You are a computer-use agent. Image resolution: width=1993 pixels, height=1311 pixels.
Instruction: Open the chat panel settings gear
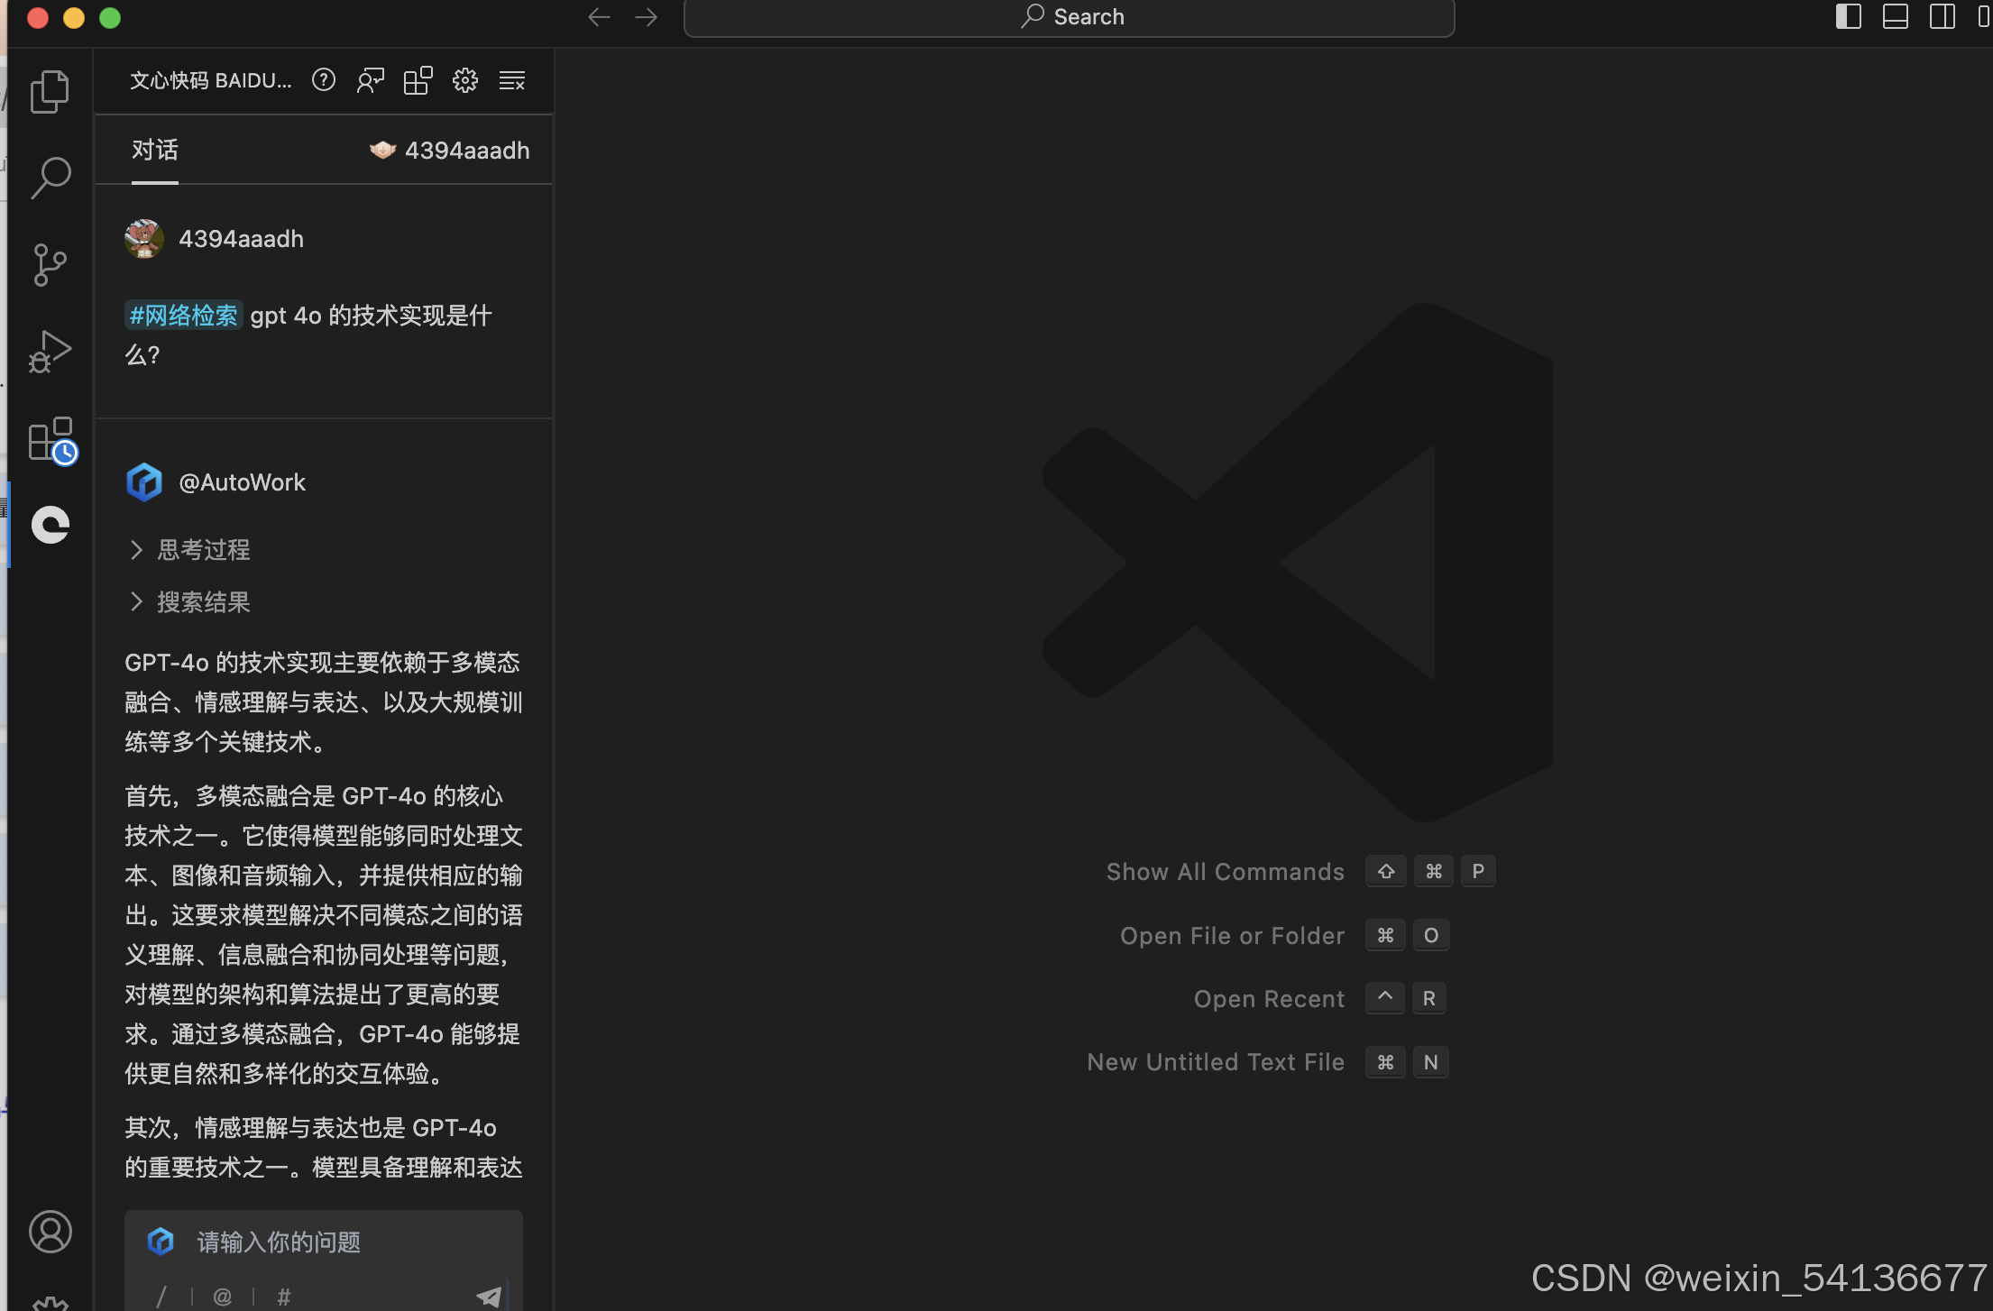(464, 80)
